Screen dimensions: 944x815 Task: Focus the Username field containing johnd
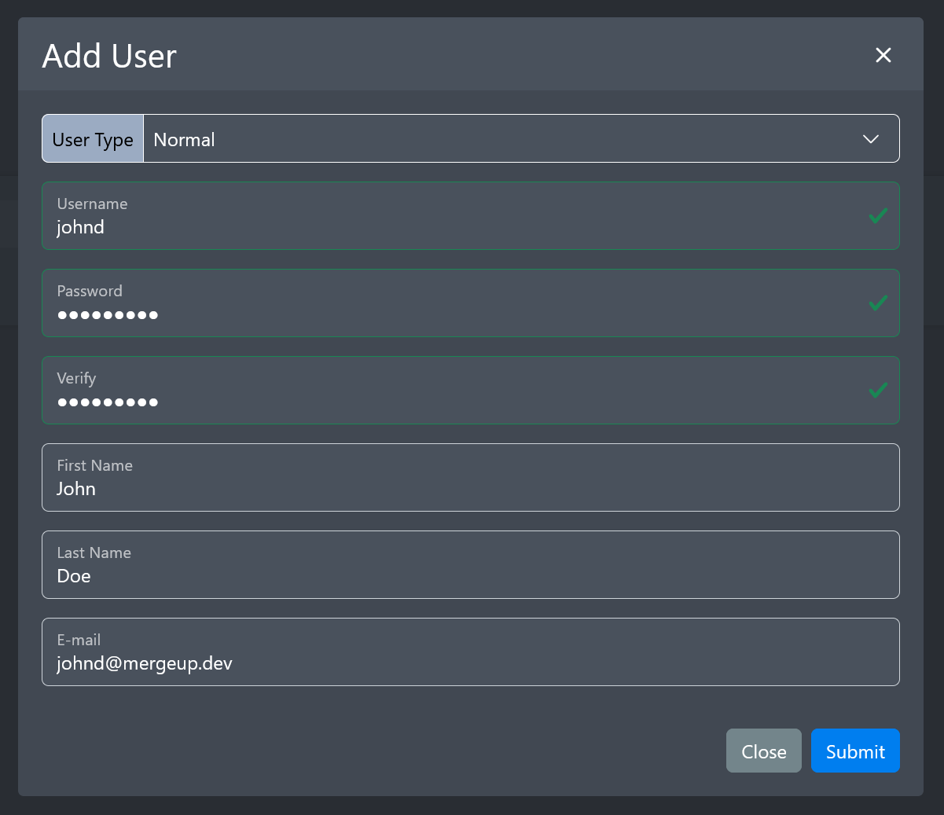(x=470, y=216)
